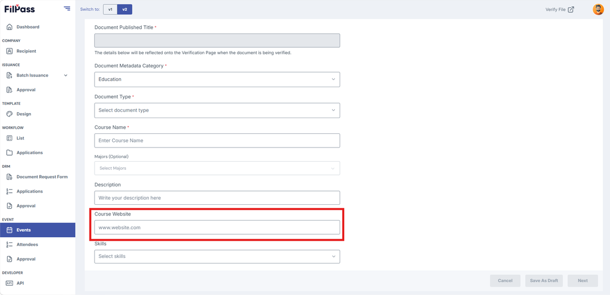Image resolution: width=610 pixels, height=295 pixels.
Task: Click the Verify File external link icon
Action: (x=571, y=9)
